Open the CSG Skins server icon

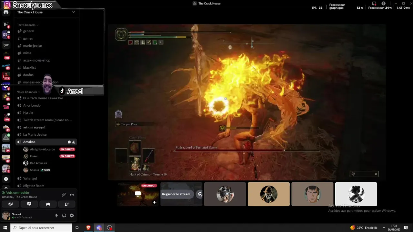5,34
